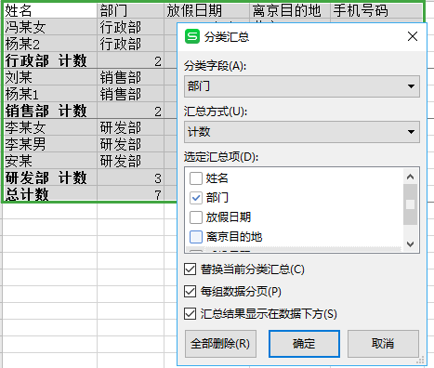
Task: Select the 放假日期 header cell
Action: (206, 10)
